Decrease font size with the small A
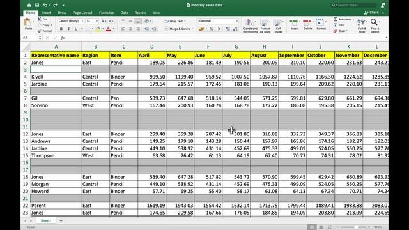This screenshot has width=409, height=230. pyautogui.click(x=111, y=21)
